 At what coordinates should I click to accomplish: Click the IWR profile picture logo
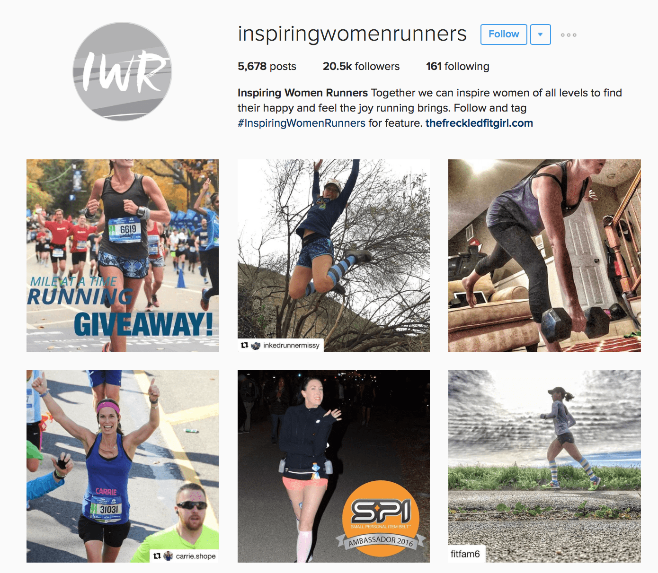122,71
